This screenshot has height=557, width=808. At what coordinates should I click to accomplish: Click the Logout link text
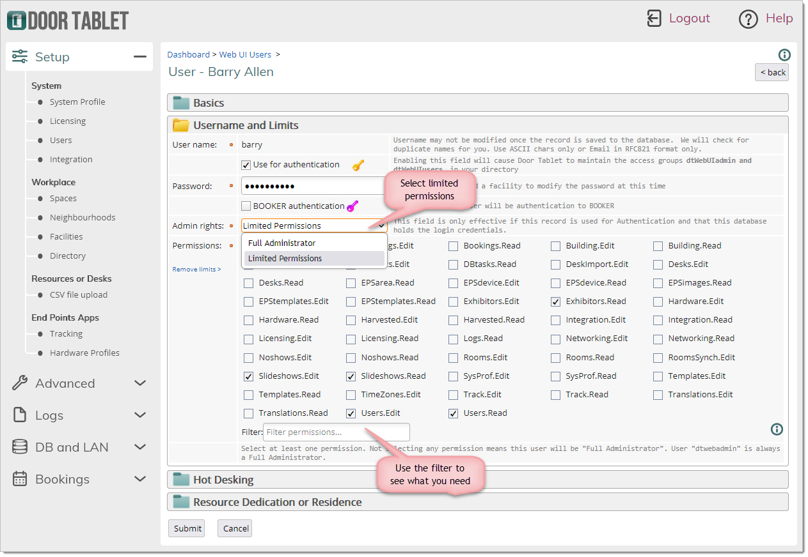click(x=690, y=19)
